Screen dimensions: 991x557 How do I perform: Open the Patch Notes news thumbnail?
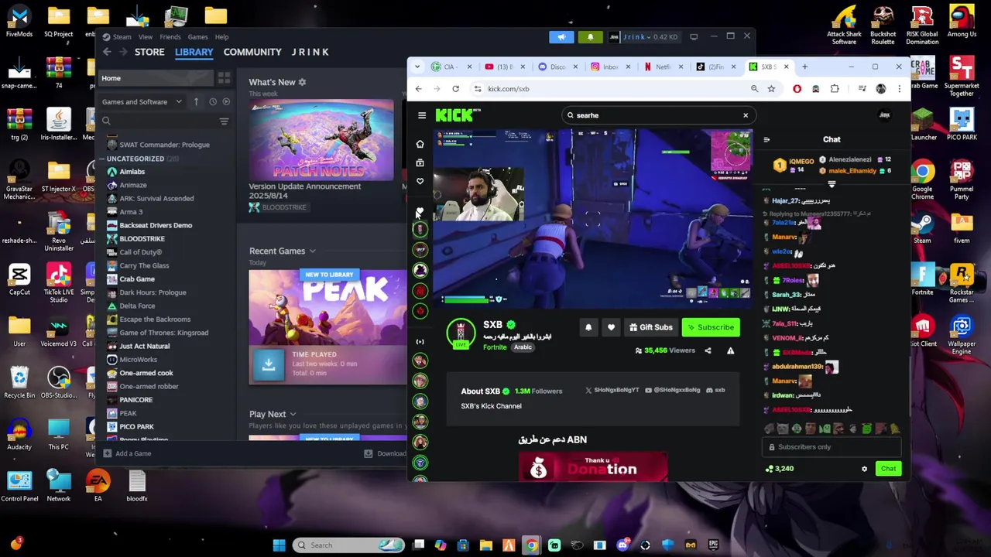pos(321,140)
